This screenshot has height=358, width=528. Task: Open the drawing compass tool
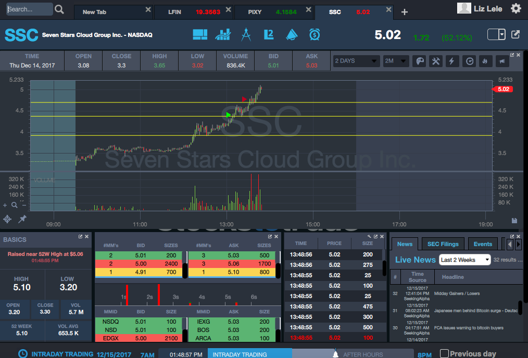[x=246, y=34]
